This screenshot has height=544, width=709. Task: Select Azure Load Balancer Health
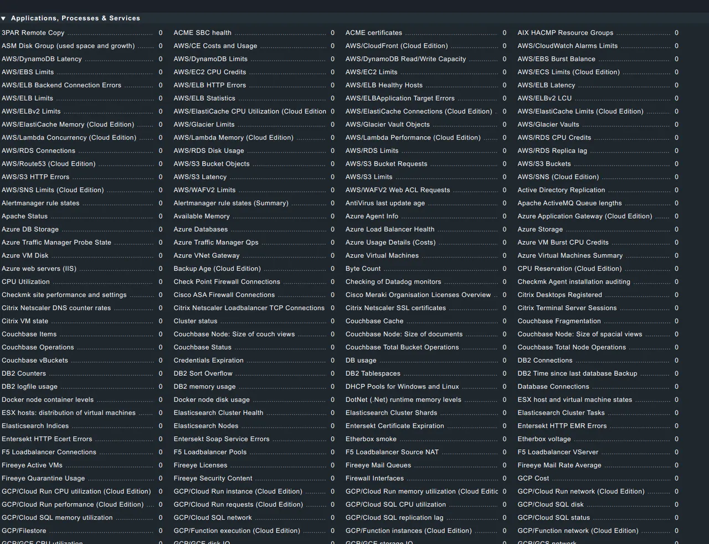pos(390,229)
